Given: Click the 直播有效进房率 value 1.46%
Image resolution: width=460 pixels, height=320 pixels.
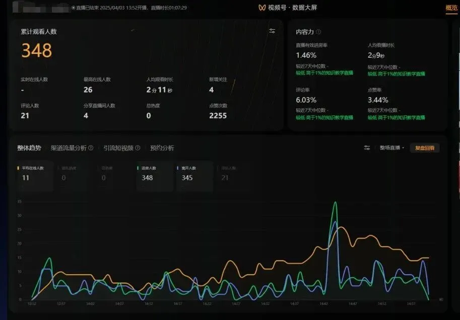Looking at the screenshot, I should click(x=306, y=55).
